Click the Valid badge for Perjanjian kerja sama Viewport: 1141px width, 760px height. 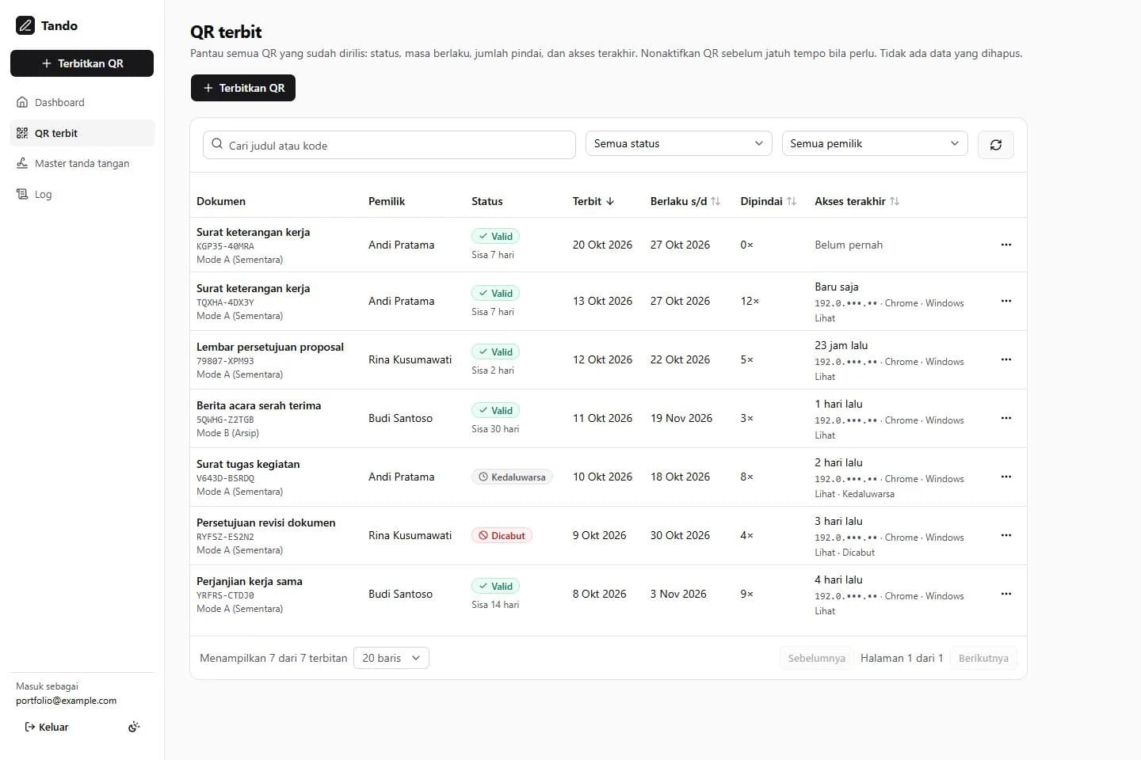point(495,587)
